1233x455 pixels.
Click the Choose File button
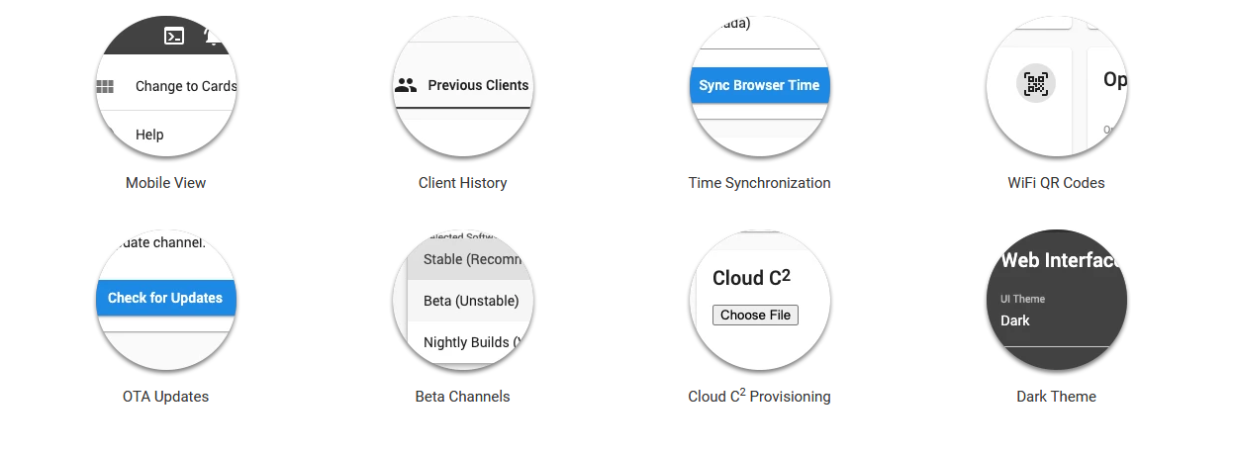tap(755, 315)
